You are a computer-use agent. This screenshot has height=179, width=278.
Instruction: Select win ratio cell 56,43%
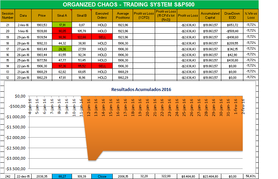(251, 176)
